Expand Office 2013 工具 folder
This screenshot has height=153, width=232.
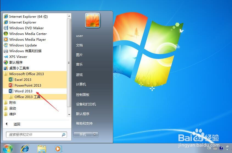pos(35,97)
